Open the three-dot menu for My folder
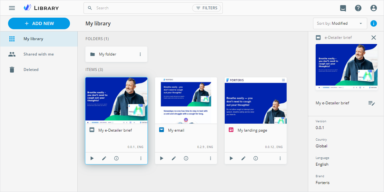 pyautogui.click(x=140, y=54)
